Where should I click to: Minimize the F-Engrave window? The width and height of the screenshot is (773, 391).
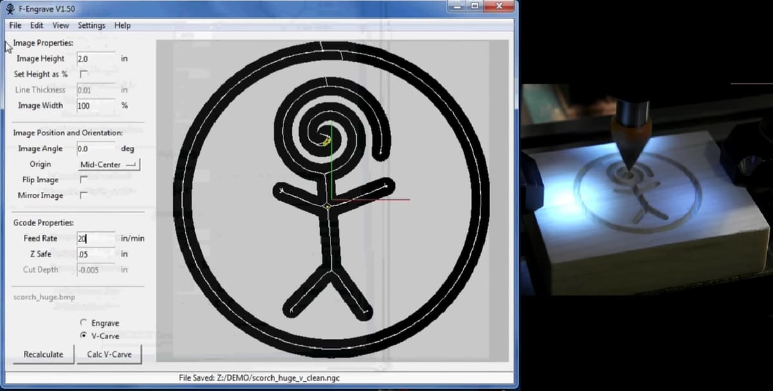point(458,7)
